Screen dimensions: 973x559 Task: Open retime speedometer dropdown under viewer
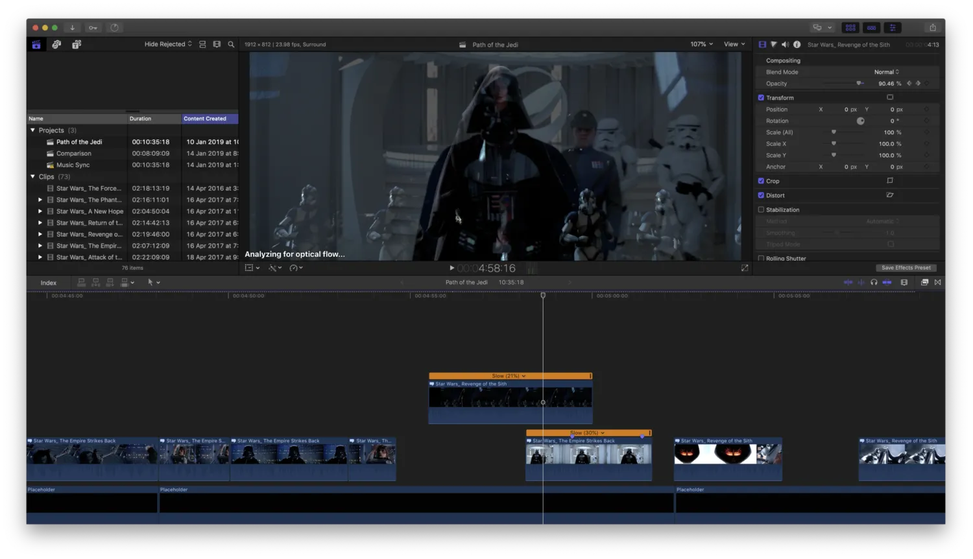point(296,268)
